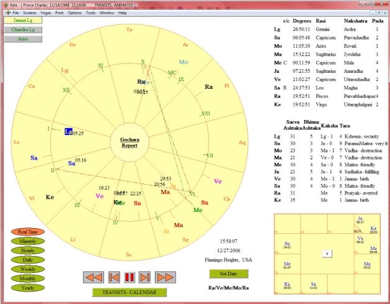Image resolution: width=390 pixels, height=304 pixels.
Task: Click the Aries button
Action: point(23,39)
